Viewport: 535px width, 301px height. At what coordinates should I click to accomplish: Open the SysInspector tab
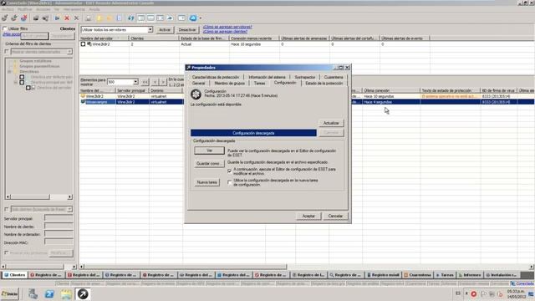tap(305, 77)
